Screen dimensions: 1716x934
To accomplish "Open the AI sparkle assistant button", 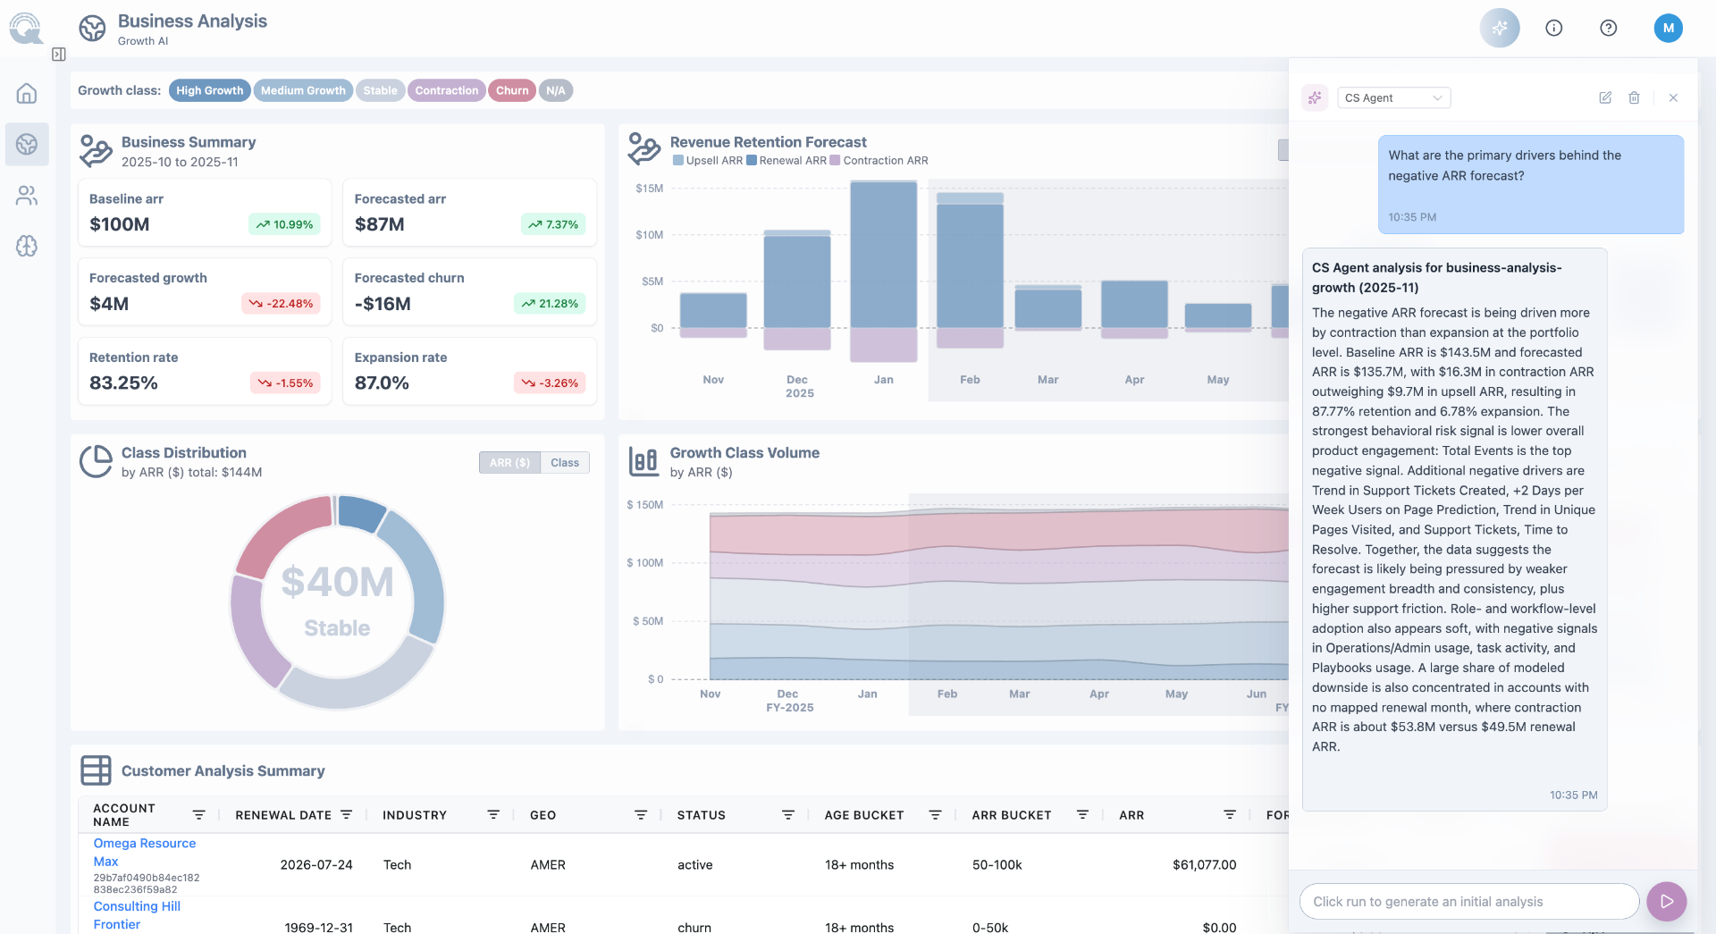I will (1500, 28).
